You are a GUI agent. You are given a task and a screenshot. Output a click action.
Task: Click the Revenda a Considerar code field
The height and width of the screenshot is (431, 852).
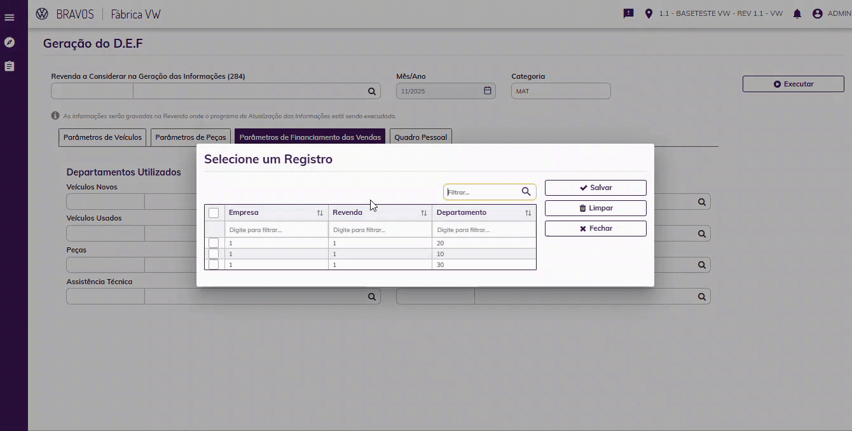(x=92, y=91)
